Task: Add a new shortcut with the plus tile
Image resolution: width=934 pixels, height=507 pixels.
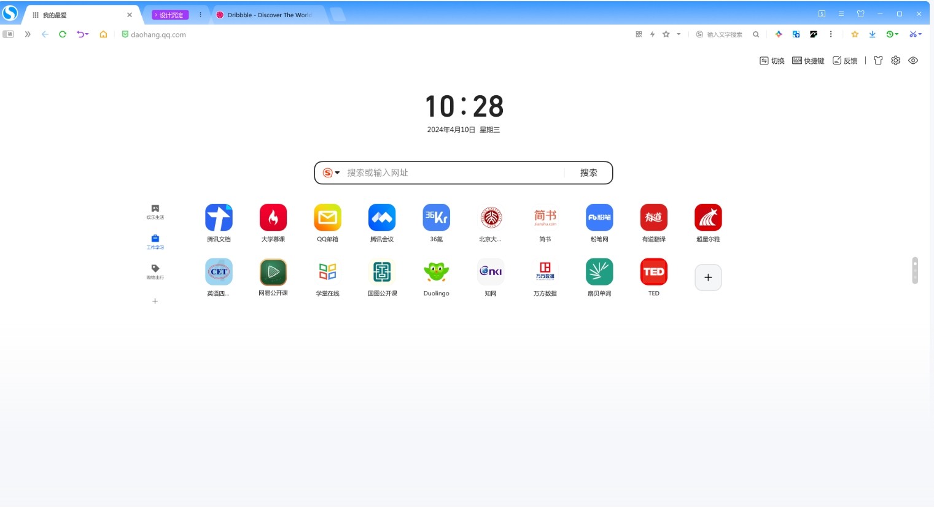Action: 708,277
